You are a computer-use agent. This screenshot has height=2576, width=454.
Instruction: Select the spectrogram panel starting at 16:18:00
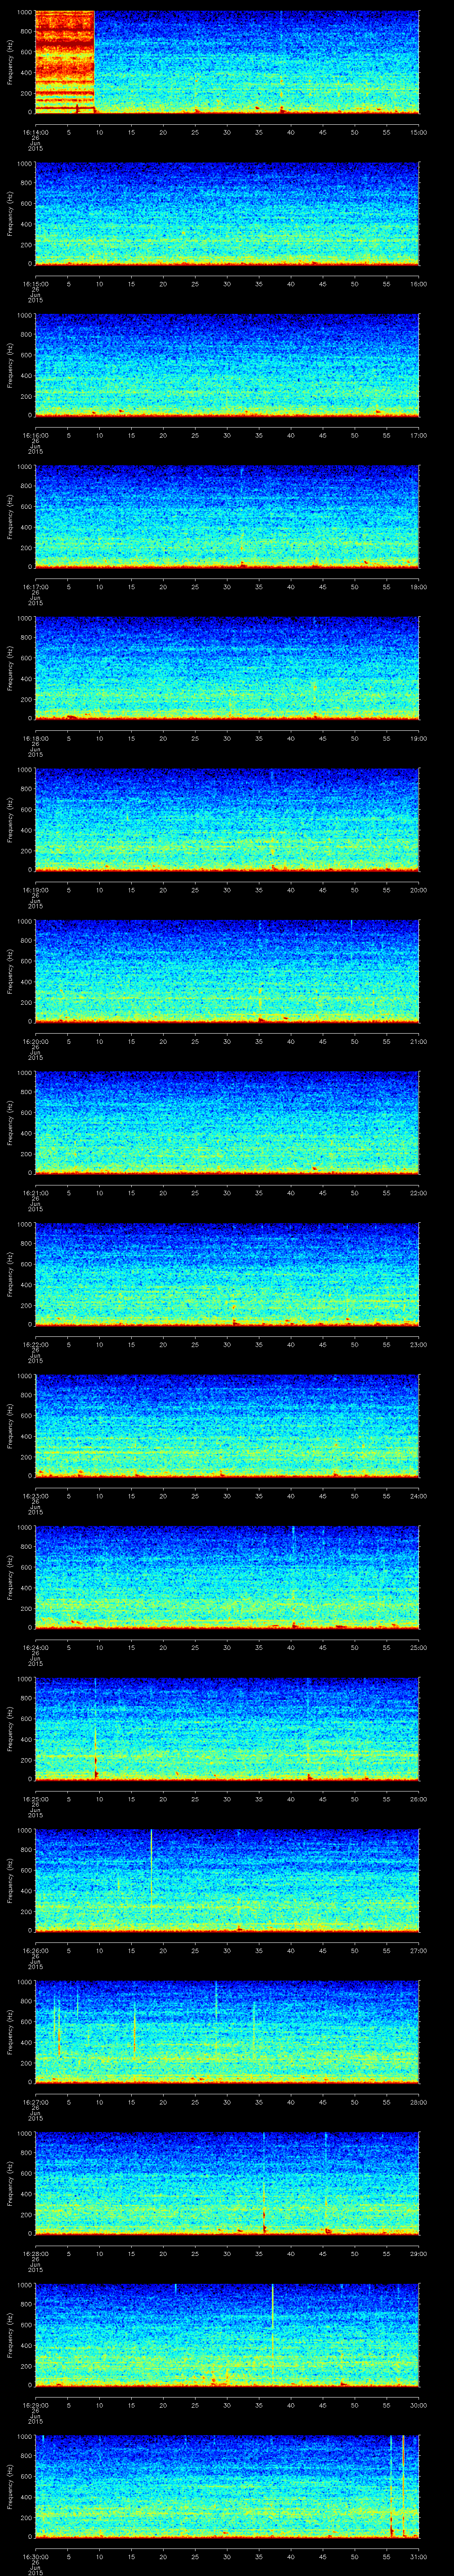[227, 669]
